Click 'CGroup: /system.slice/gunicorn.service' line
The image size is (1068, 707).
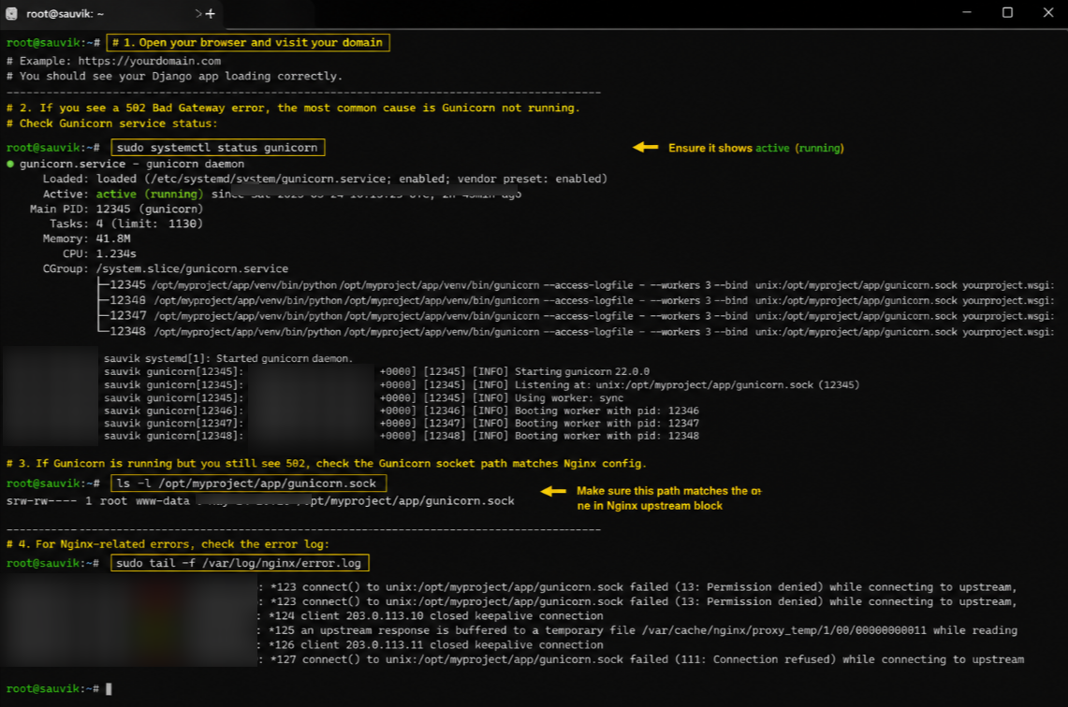pos(165,268)
